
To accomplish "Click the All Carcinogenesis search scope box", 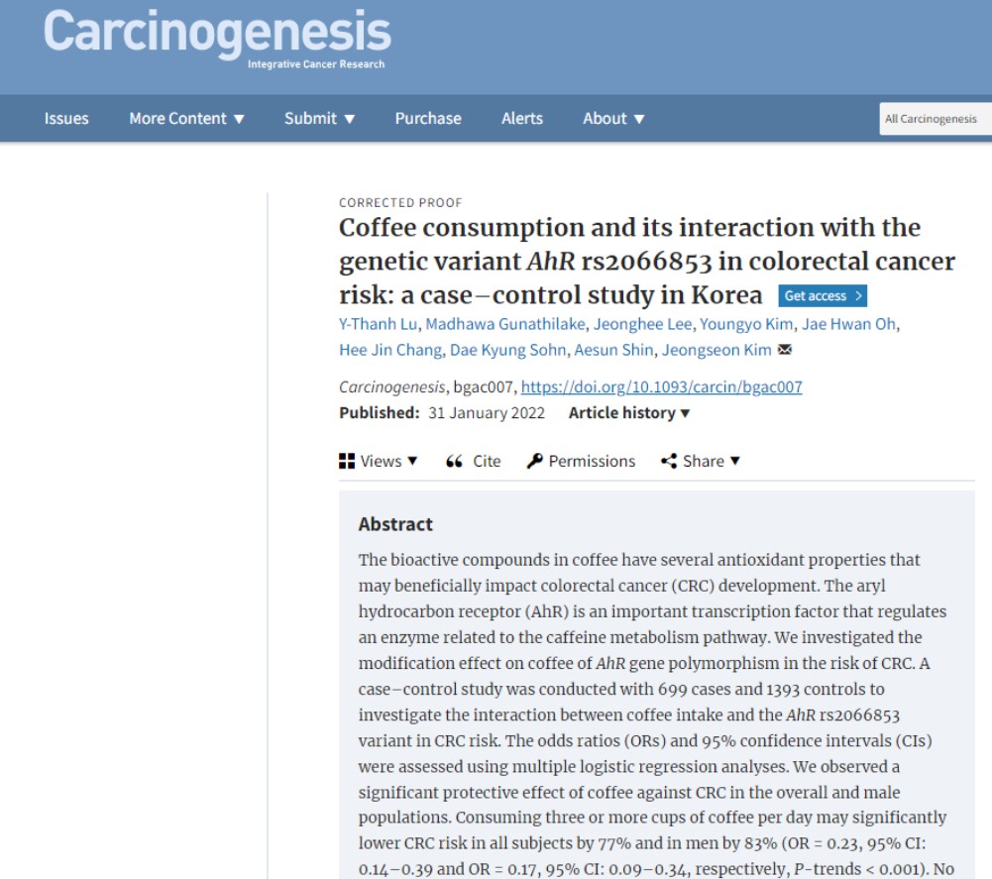I will (935, 119).
